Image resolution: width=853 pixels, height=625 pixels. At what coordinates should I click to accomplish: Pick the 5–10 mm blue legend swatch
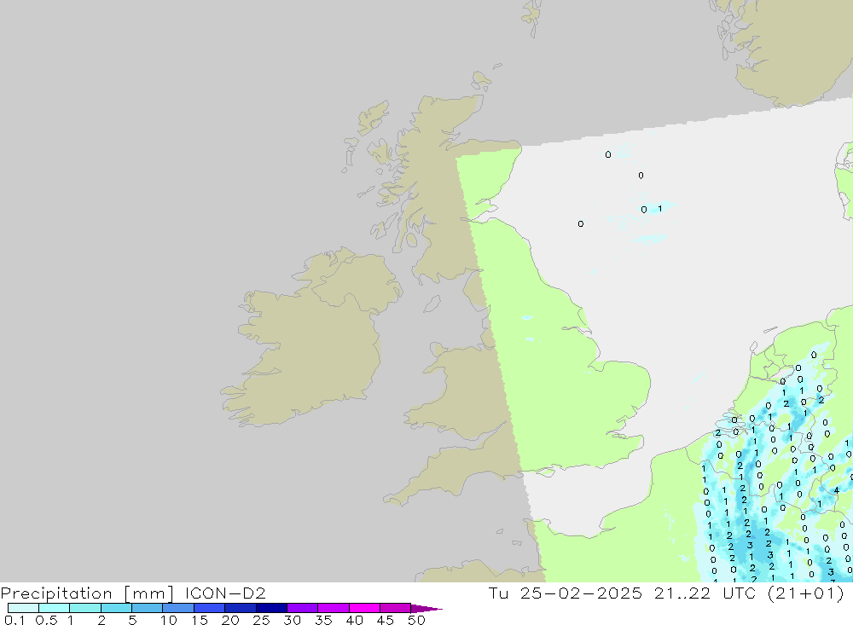click(147, 608)
